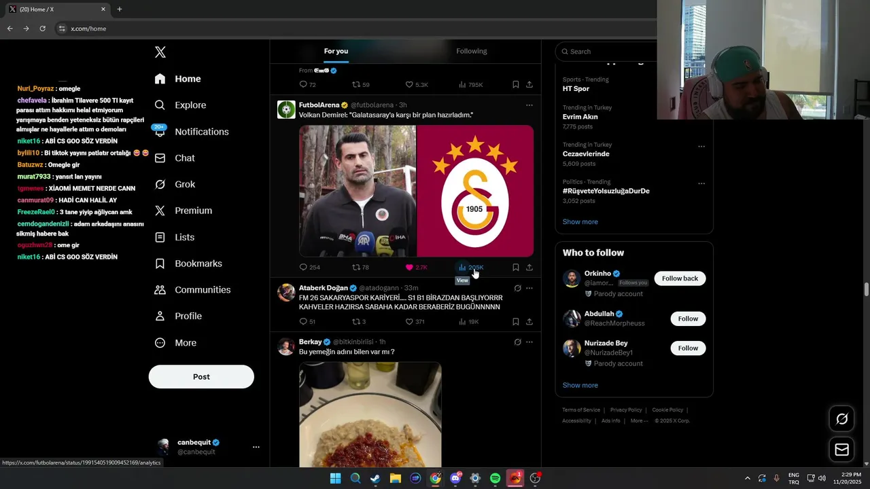The width and height of the screenshot is (870, 489).
Task: Open Bookmarks in the sidebar
Action: (x=188, y=264)
